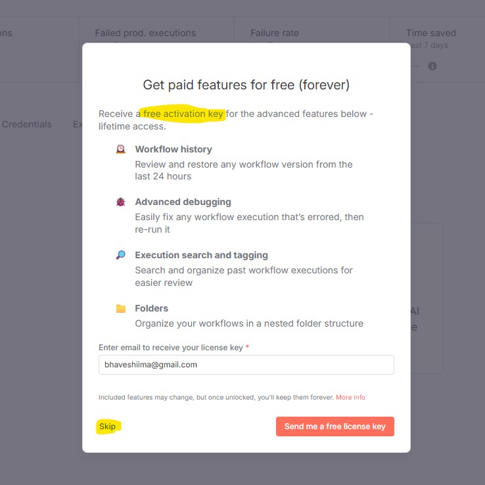
Task: Click the Folders feature heading
Action: point(151,308)
